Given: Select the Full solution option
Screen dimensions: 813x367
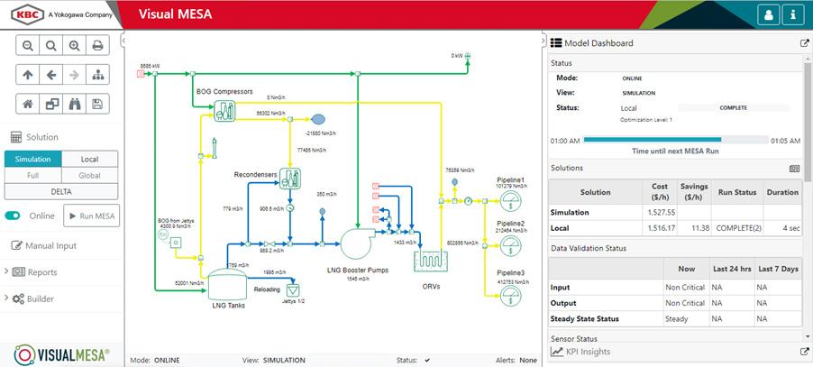Looking at the screenshot, I should click(32, 175).
